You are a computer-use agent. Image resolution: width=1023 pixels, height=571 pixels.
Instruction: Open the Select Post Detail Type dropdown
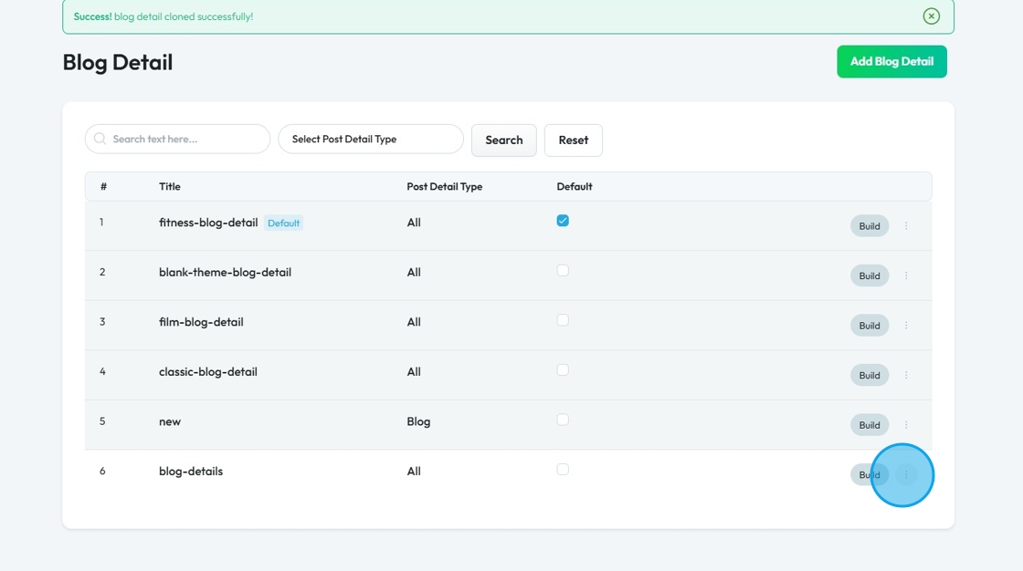click(x=371, y=140)
